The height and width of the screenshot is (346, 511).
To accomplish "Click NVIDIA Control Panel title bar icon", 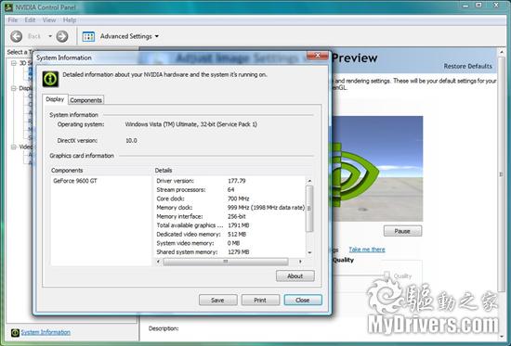I will point(8,6).
